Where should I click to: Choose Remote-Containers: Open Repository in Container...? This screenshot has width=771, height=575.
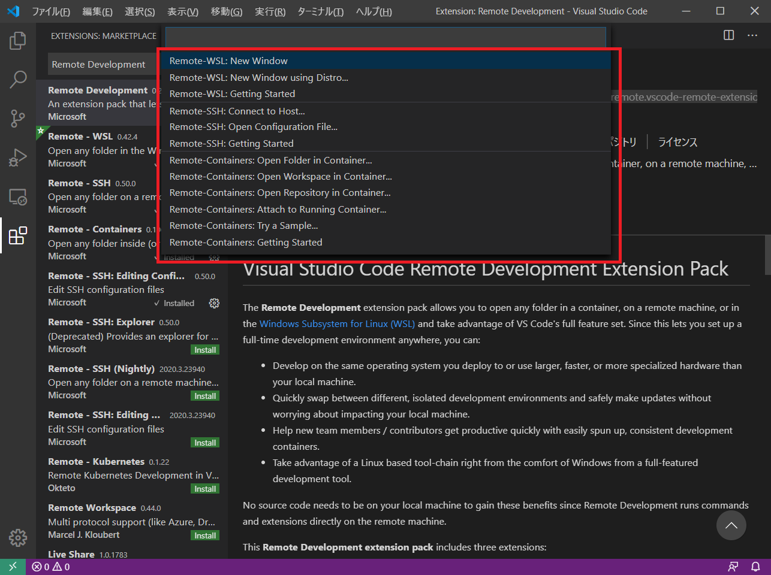click(385, 193)
